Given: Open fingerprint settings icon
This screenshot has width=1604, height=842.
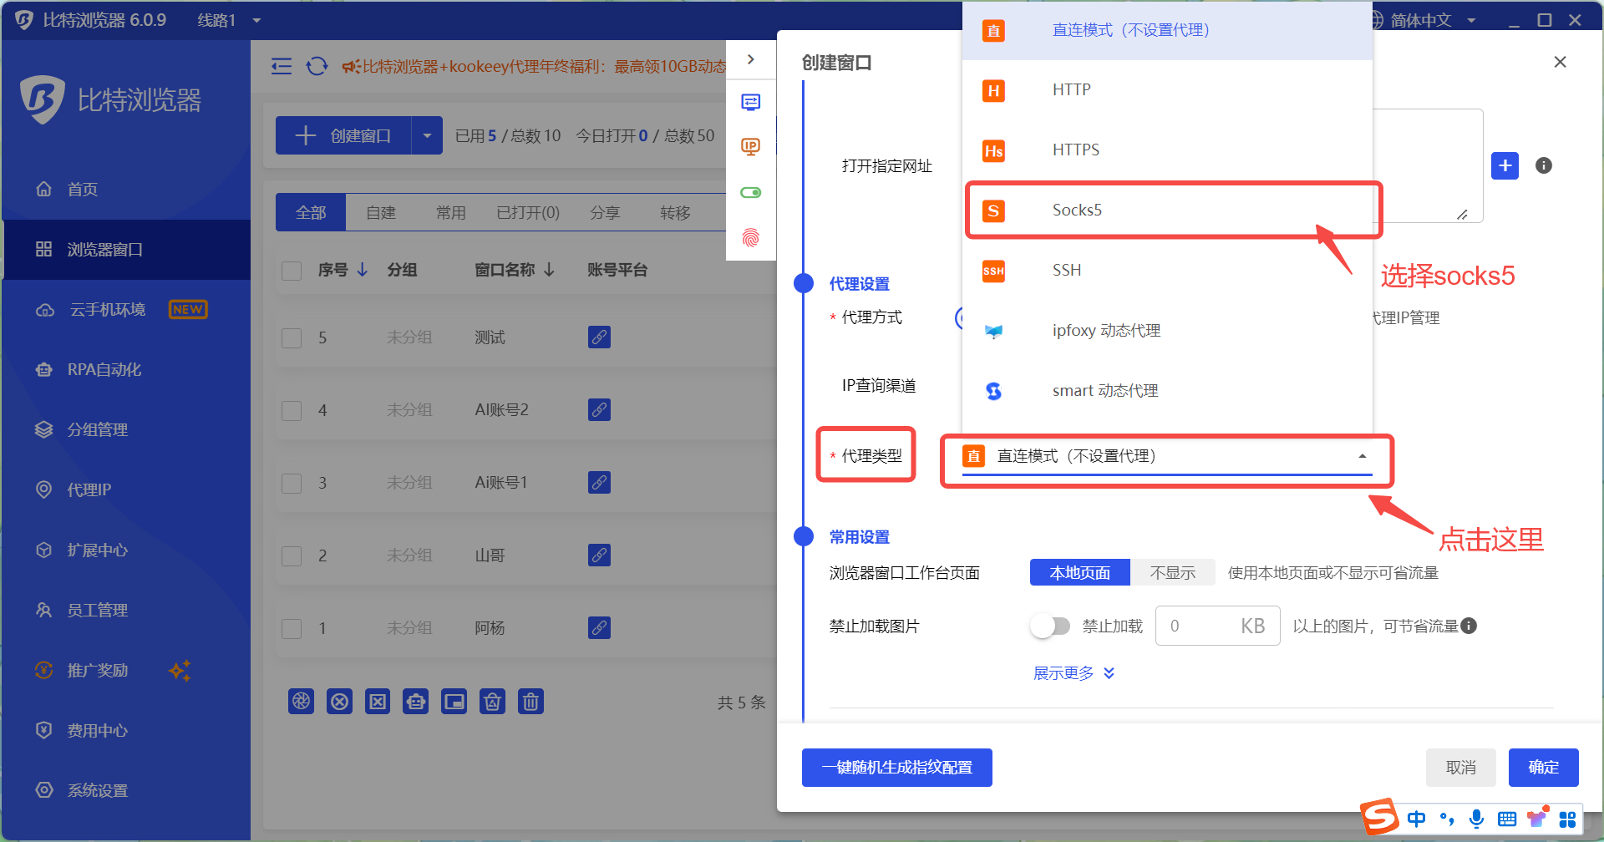Looking at the screenshot, I should click(x=751, y=238).
